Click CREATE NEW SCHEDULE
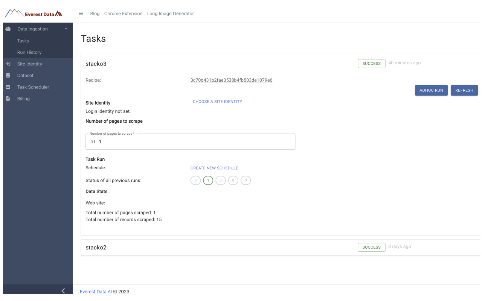 214,168
